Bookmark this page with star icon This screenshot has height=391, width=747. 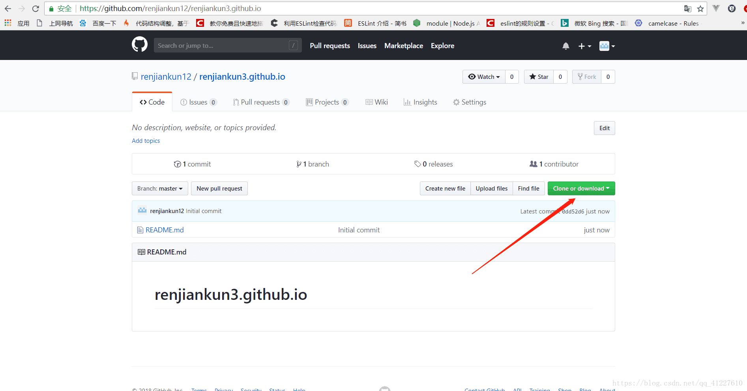coord(700,9)
